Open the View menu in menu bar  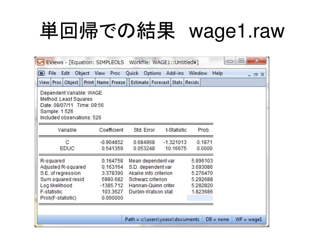tap(100, 73)
